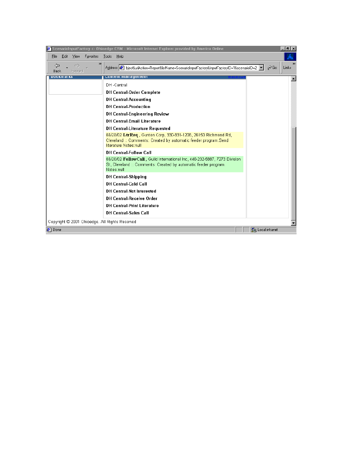Click the vertical scrollbar thumb
The height and width of the screenshot is (460, 355).
pyautogui.click(x=294, y=174)
